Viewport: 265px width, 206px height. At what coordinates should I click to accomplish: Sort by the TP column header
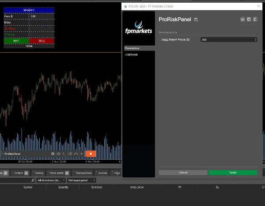pos(179,187)
